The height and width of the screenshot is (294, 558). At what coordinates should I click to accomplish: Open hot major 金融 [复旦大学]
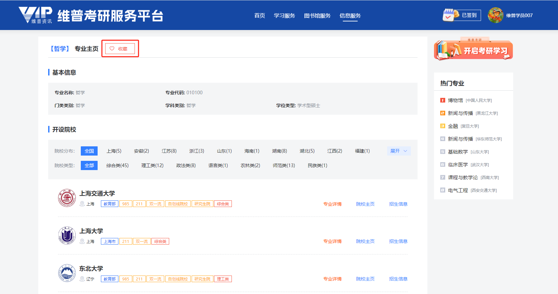click(x=463, y=126)
